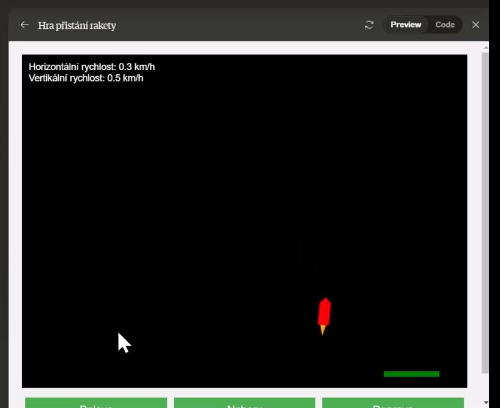The width and height of the screenshot is (500, 408).
Task: Click the Horizontální rychlost readout text
Action: (x=92, y=67)
